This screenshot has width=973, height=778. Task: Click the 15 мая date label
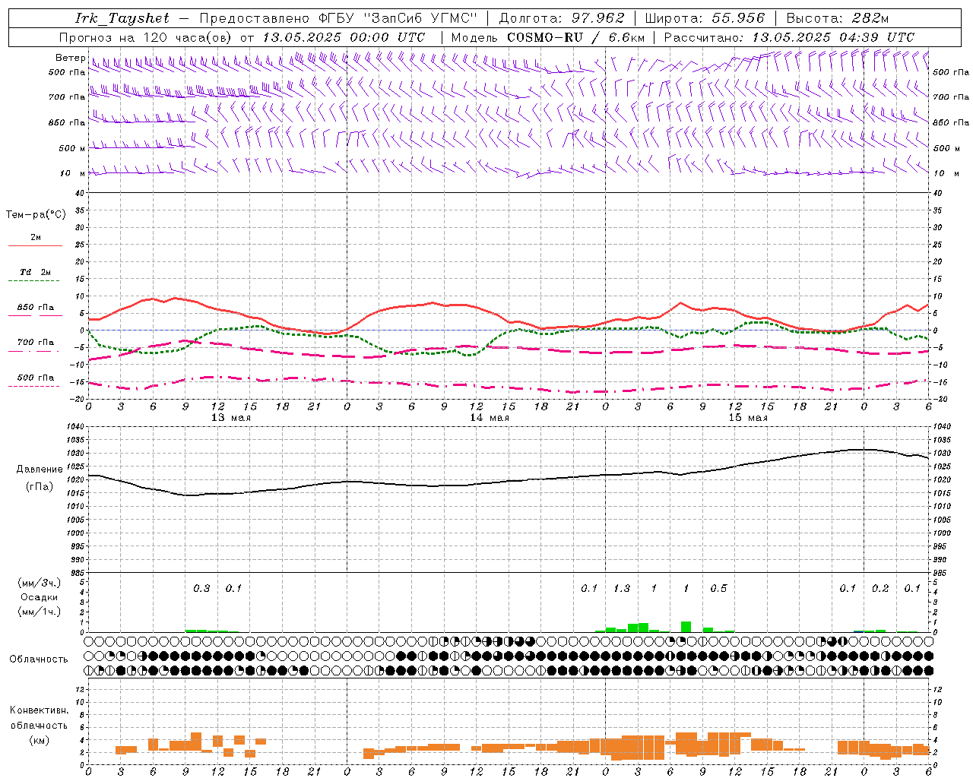[x=747, y=418]
